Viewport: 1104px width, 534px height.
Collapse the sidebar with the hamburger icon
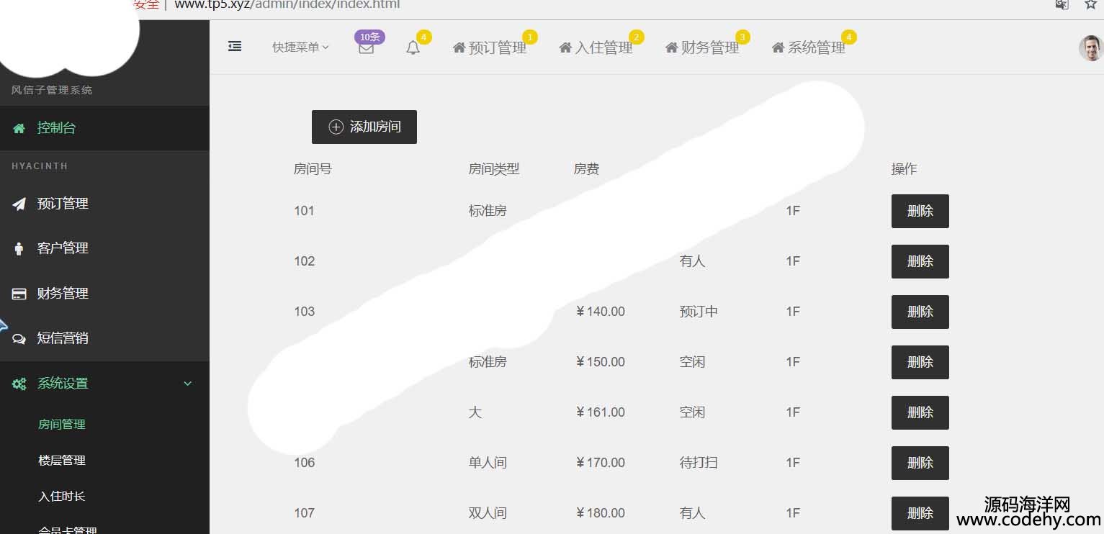[235, 47]
